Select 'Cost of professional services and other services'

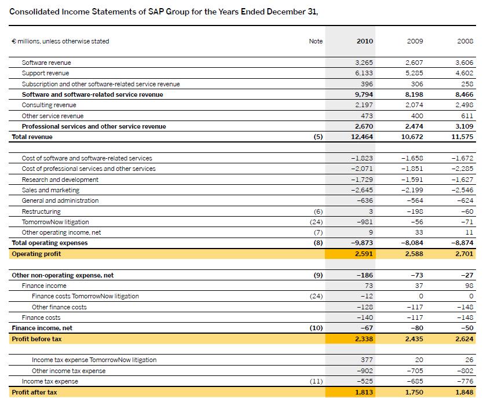click(x=89, y=169)
